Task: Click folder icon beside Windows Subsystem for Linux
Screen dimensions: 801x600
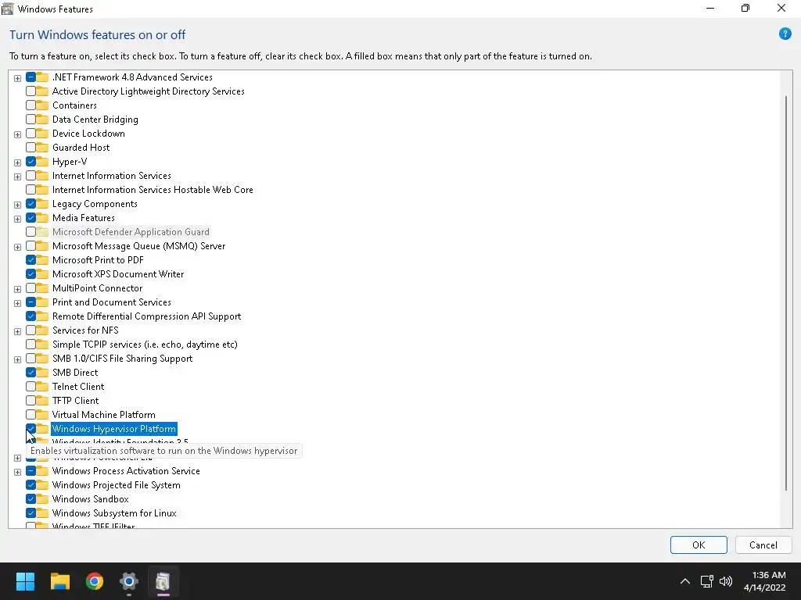Action: [42, 513]
